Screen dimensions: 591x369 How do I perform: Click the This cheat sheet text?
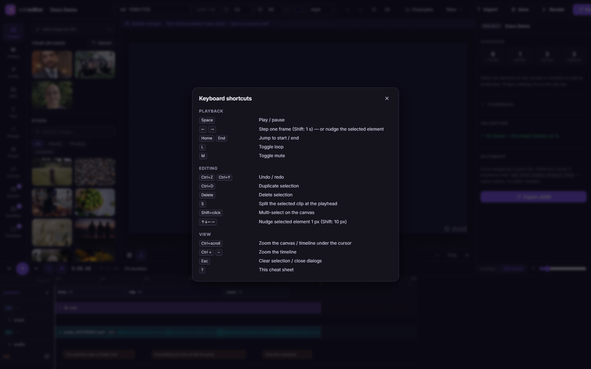[x=276, y=270]
